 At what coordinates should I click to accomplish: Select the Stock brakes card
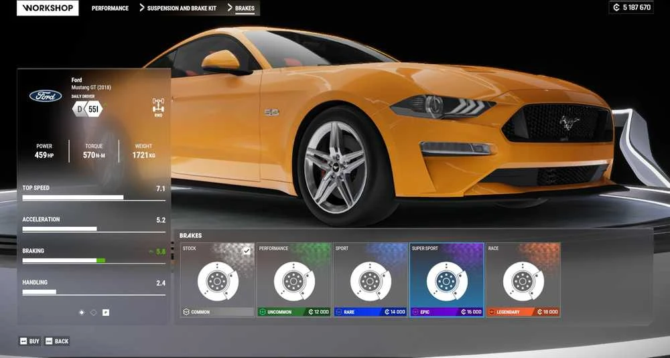coord(217,280)
